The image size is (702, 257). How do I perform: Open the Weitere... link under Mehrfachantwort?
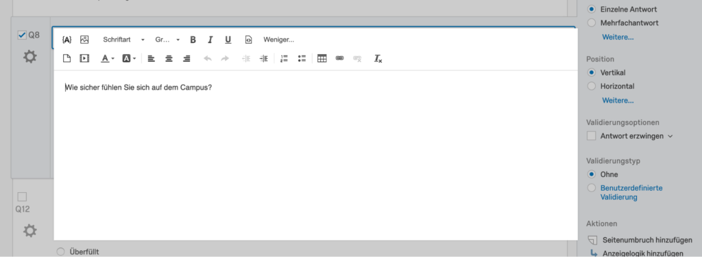pyautogui.click(x=618, y=37)
